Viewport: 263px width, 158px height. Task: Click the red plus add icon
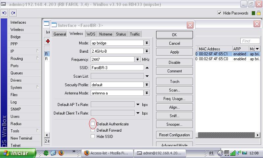point(48,41)
